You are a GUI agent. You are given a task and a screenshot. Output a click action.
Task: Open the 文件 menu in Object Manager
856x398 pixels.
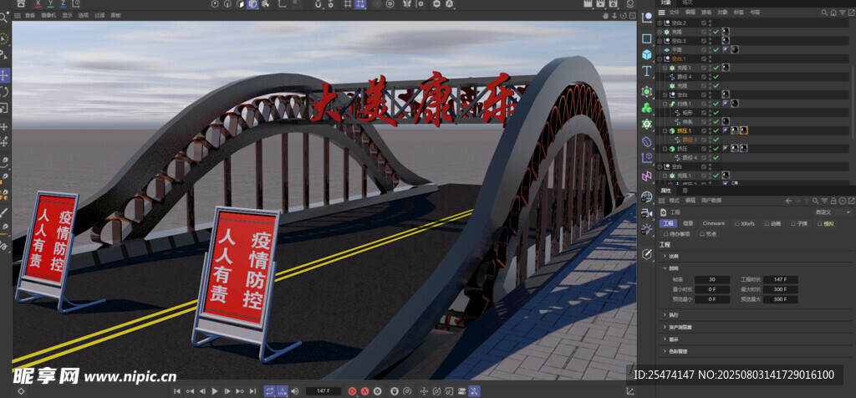tap(674, 13)
